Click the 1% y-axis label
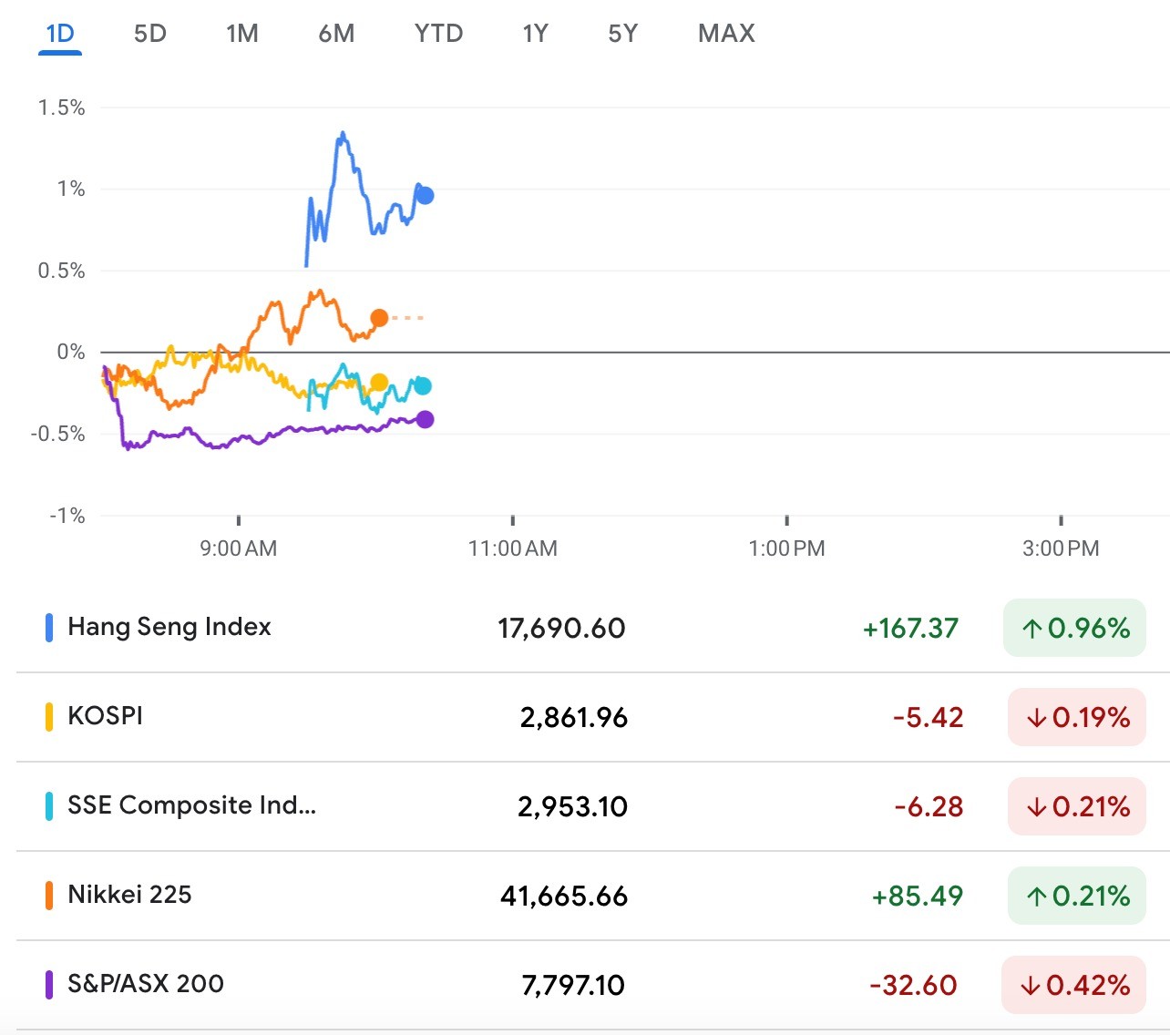The height and width of the screenshot is (1035, 1170). [x=70, y=189]
